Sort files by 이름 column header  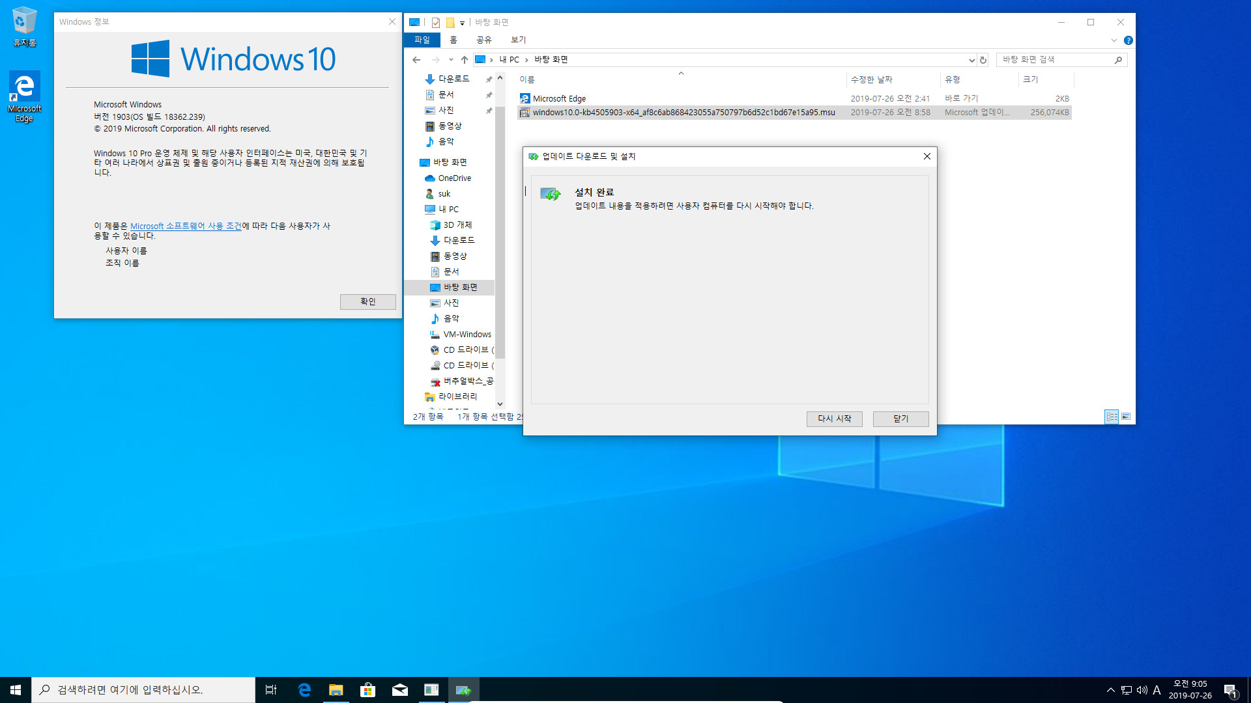click(681, 79)
